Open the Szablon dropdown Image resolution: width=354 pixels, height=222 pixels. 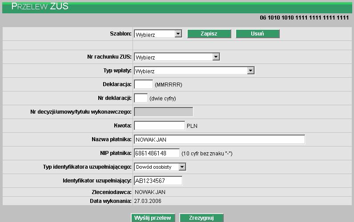158,34
